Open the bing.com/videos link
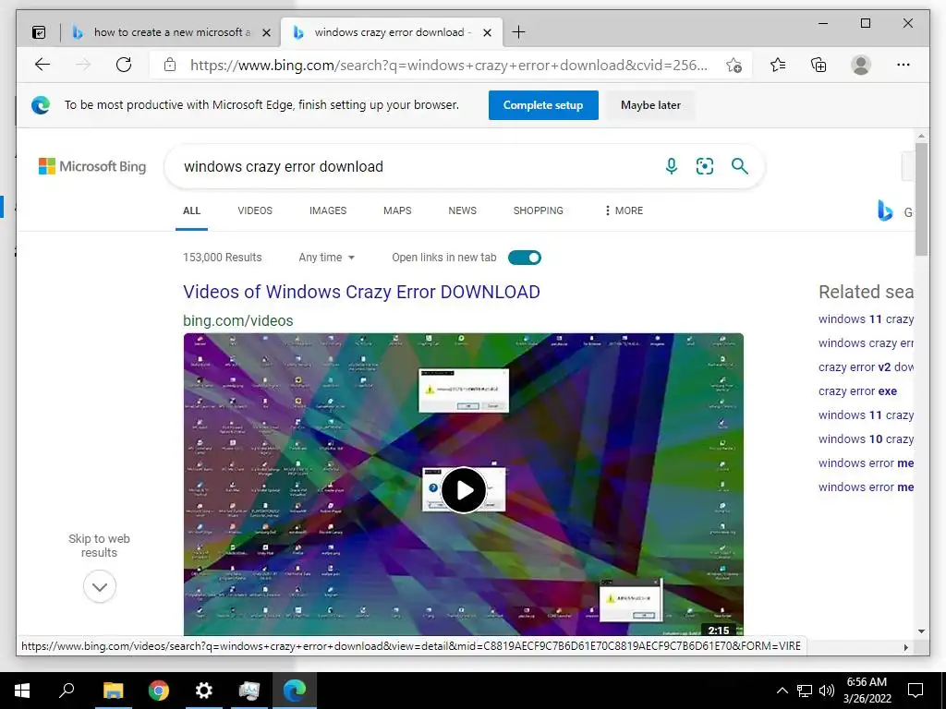 237,320
